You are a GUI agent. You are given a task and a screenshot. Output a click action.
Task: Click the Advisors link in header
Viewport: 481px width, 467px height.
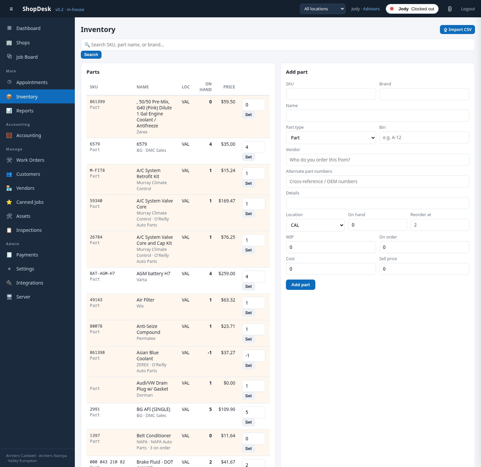pos(371,9)
